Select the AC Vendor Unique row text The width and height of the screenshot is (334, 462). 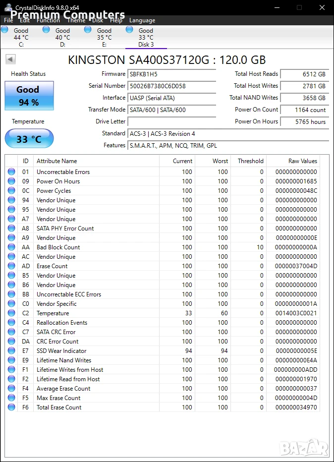pyautogui.click(x=56, y=257)
